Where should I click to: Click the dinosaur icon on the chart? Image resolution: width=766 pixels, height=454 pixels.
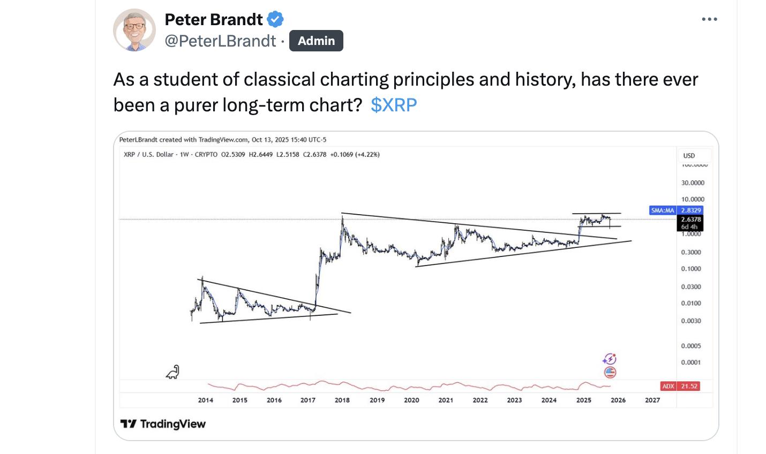pos(173,372)
